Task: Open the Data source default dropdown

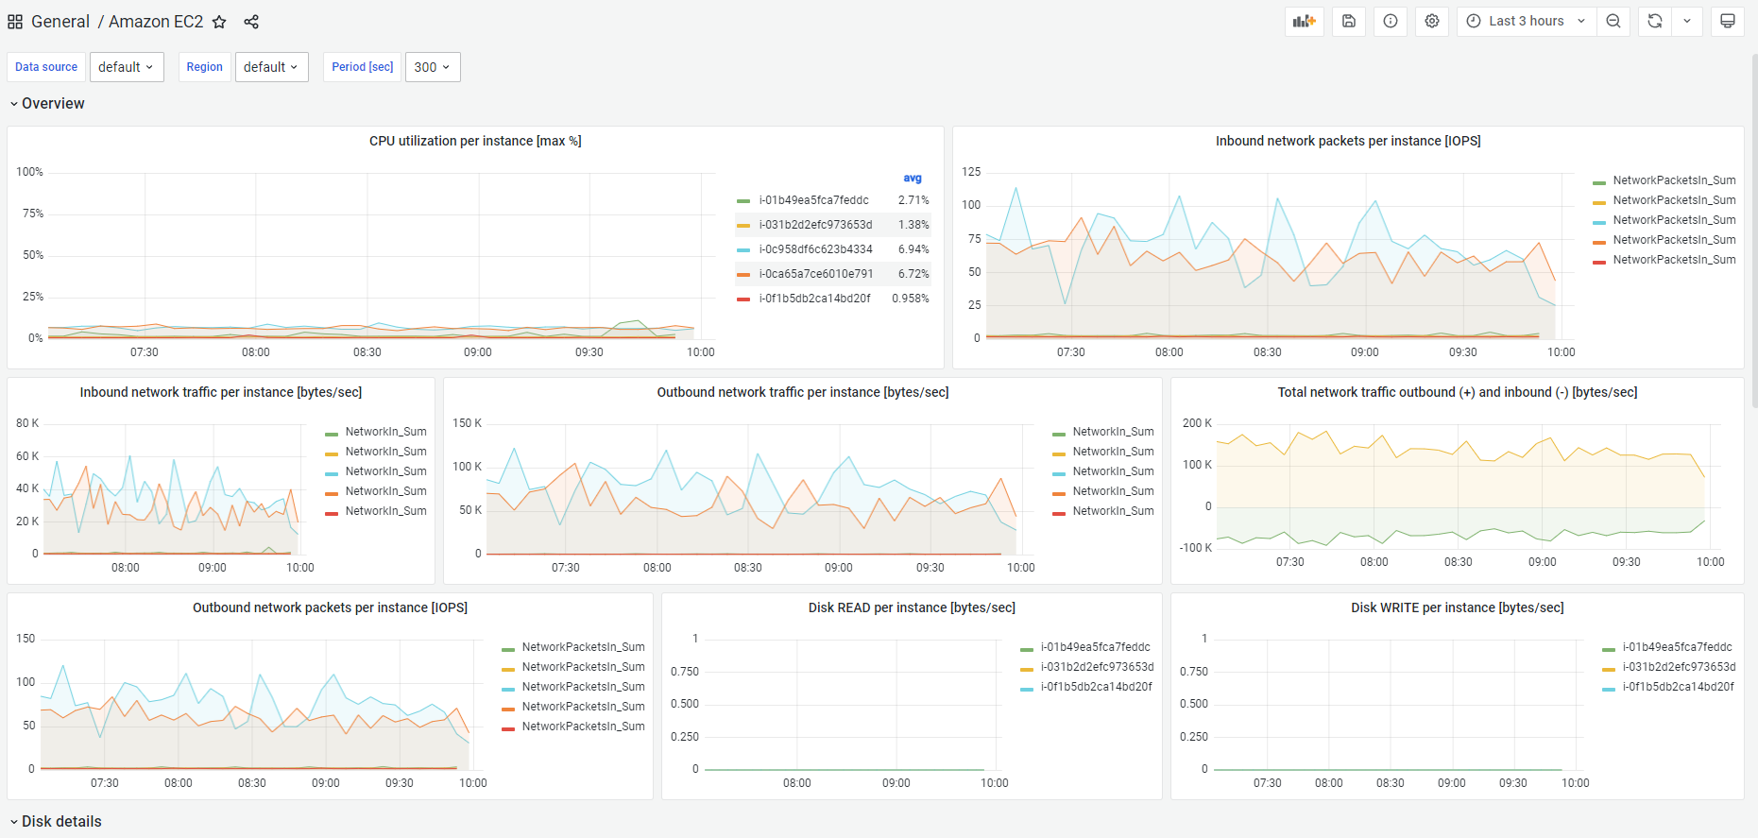Action: click(127, 67)
